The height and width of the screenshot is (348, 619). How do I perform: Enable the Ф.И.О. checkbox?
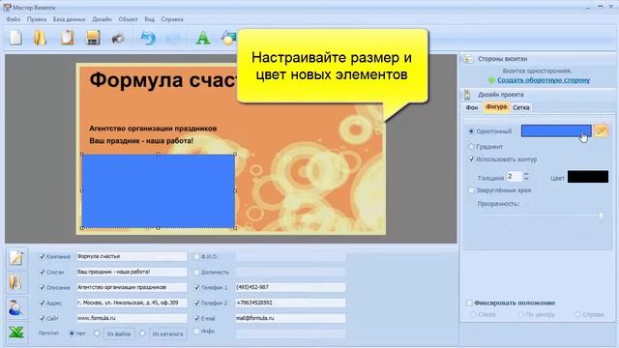pos(196,256)
